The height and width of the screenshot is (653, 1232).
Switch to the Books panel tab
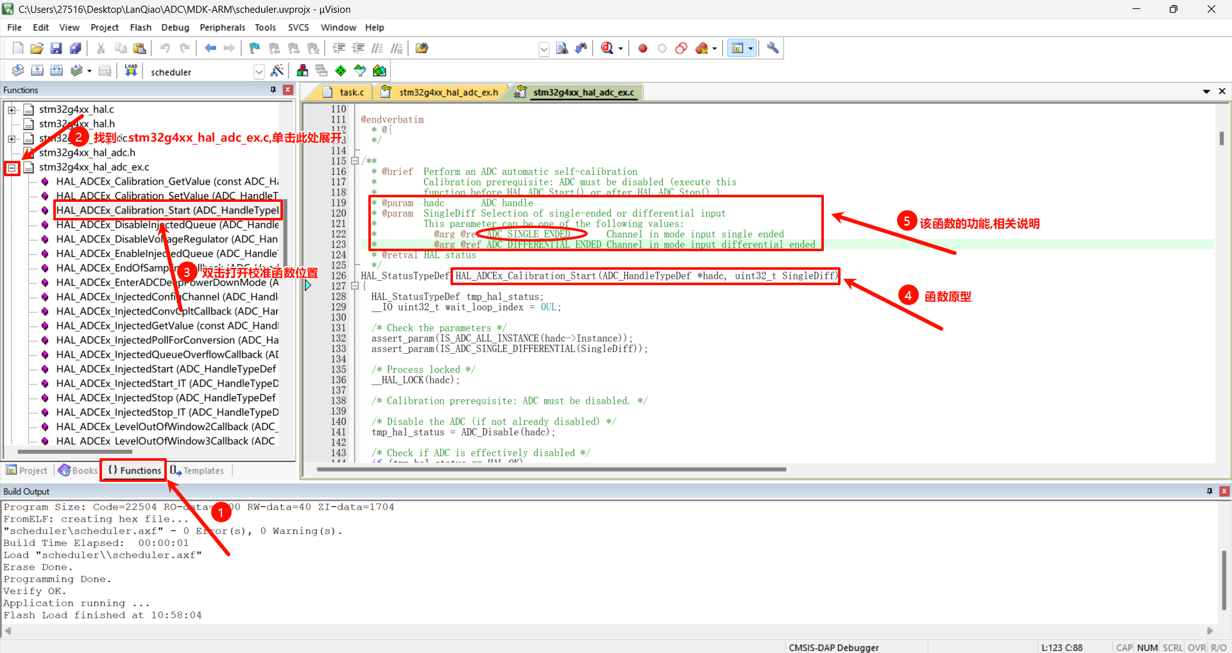coord(78,470)
